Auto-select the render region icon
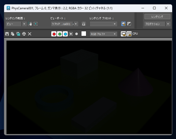176x139 pixels. point(36,24)
